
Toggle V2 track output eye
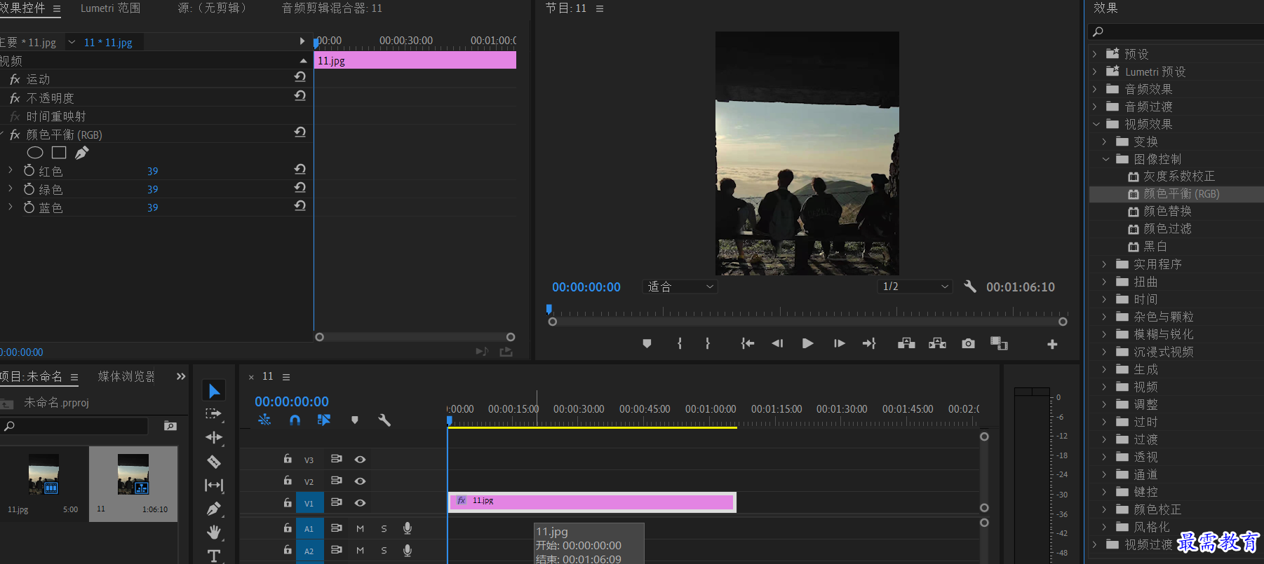[x=360, y=481]
